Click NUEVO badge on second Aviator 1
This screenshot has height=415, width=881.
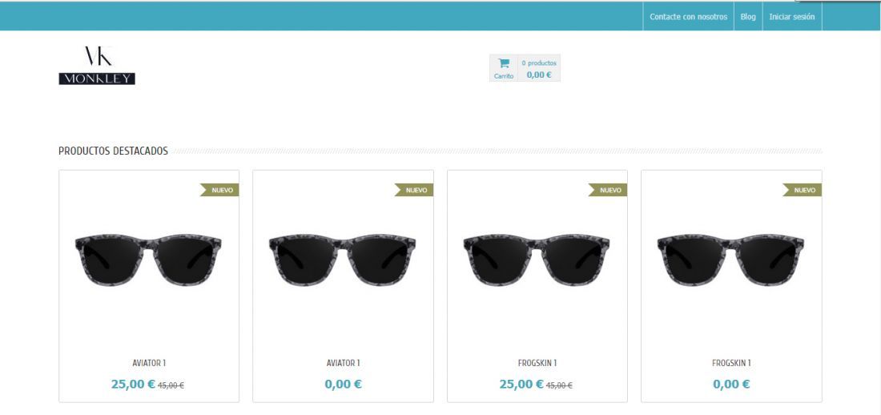coord(413,190)
